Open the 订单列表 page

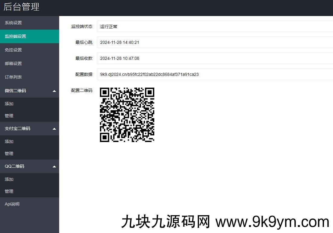(x=30, y=77)
